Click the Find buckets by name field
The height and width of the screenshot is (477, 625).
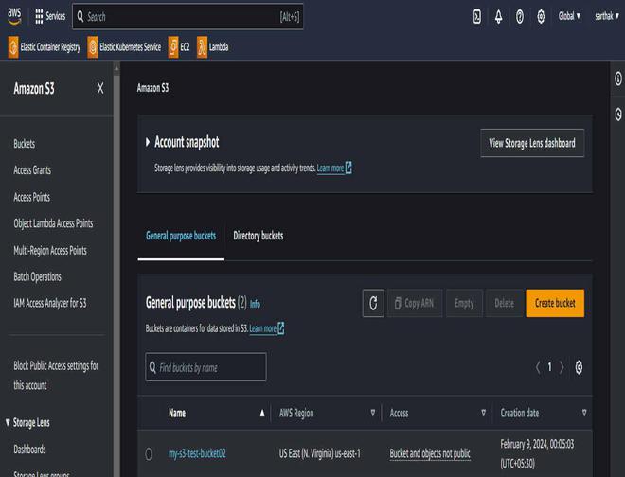pos(205,367)
